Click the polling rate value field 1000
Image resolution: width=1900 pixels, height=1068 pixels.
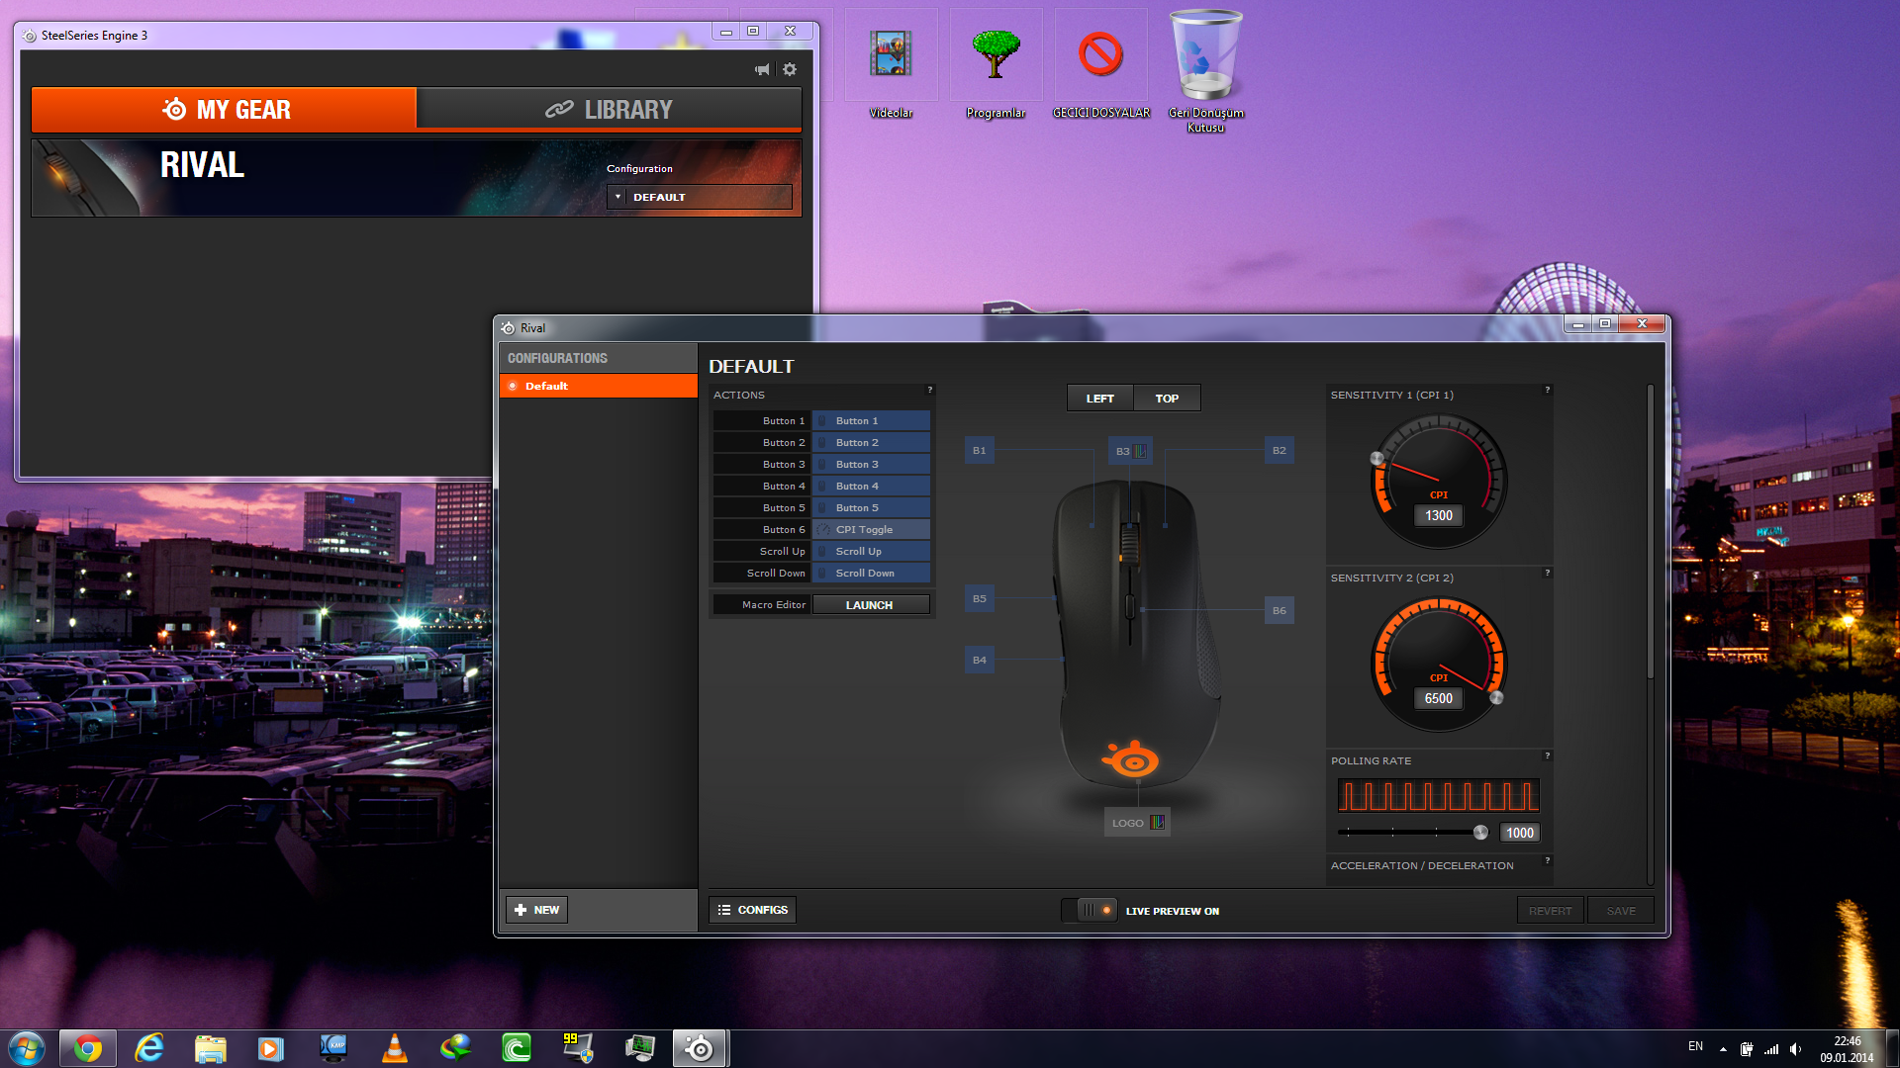coord(1520,833)
